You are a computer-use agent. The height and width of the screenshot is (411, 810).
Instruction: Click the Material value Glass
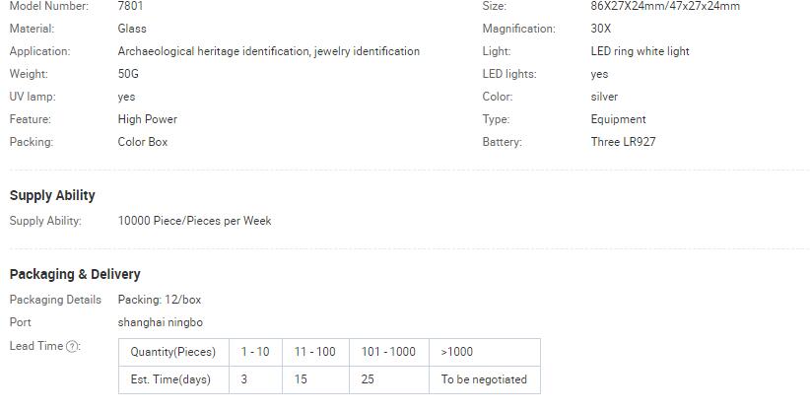132,29
